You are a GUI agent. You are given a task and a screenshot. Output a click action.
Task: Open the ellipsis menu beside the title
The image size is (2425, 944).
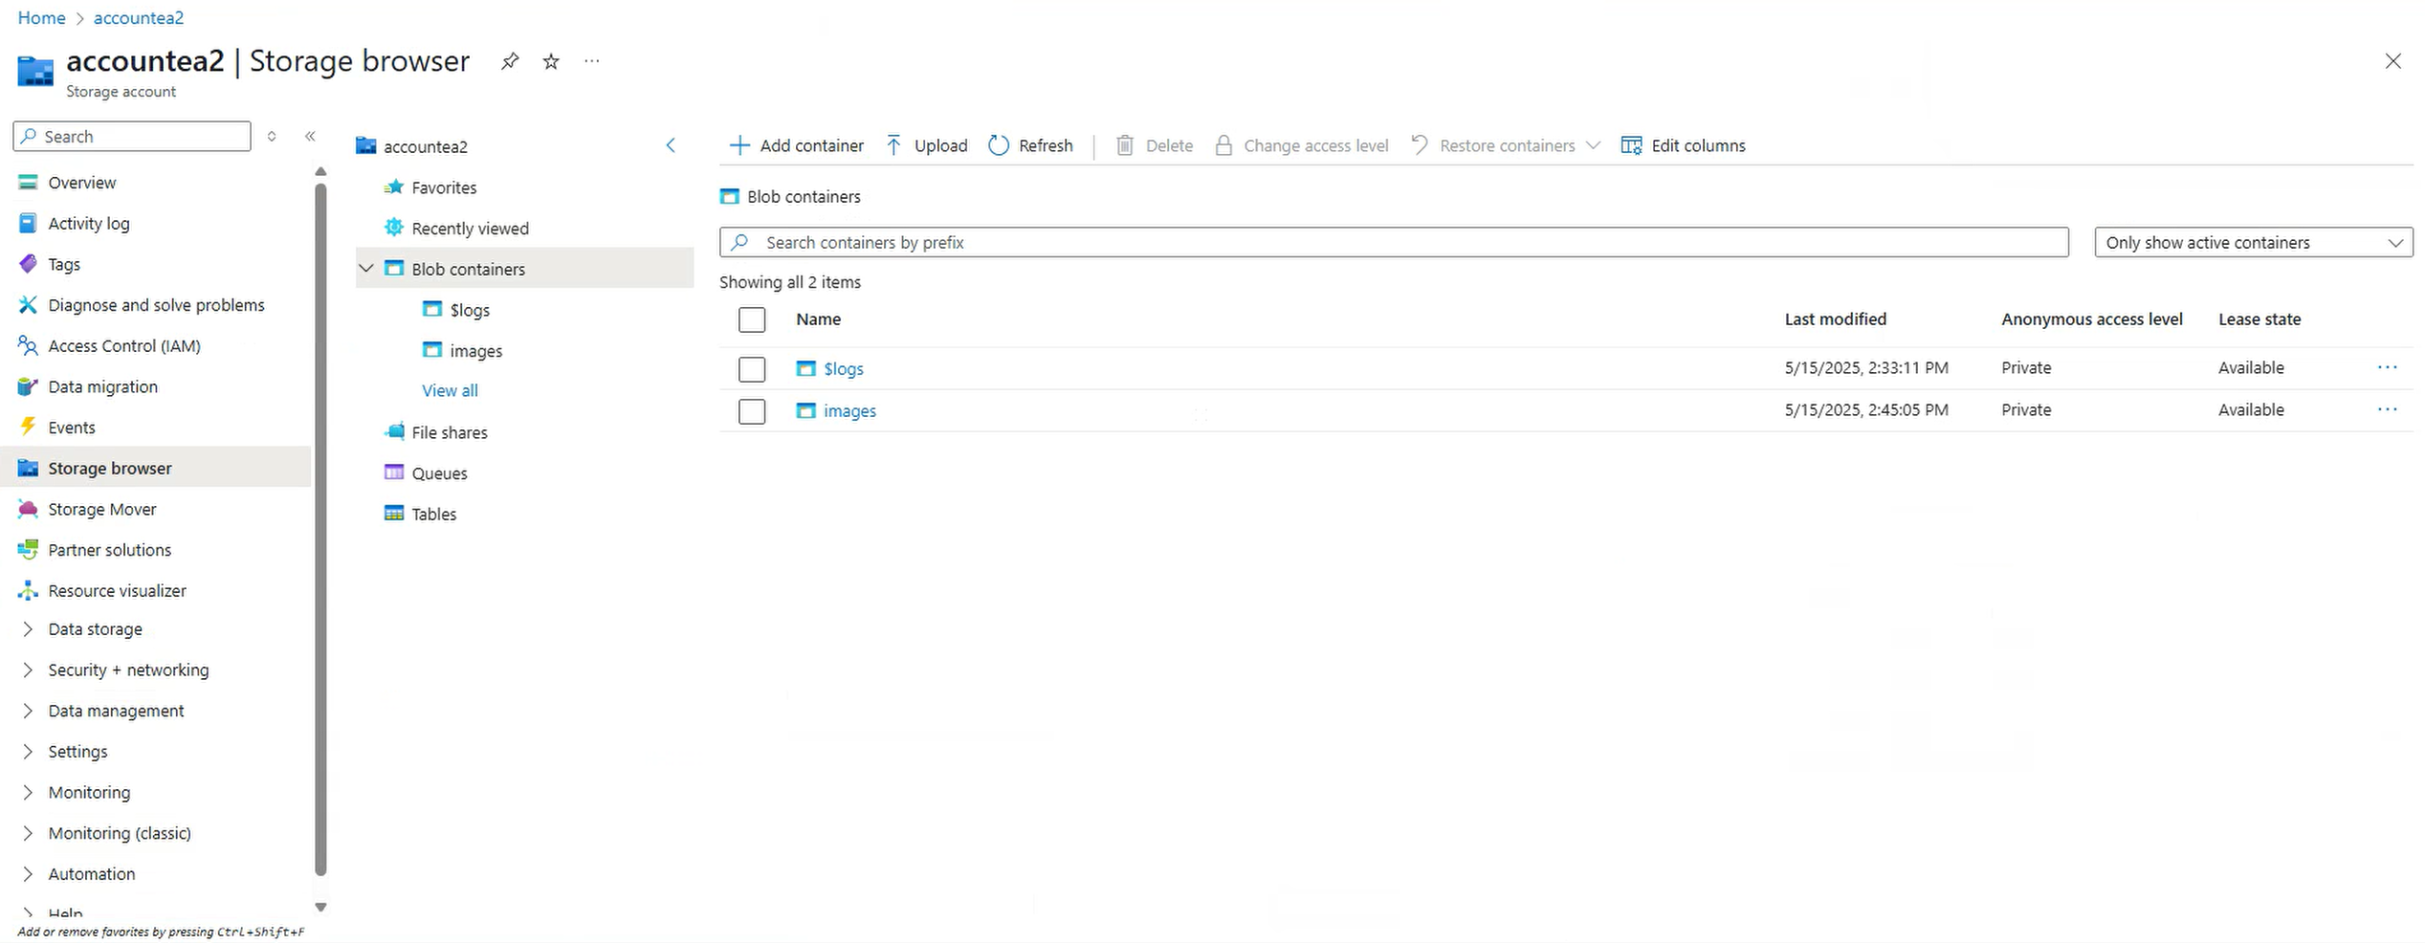pyautogui.click(x=592, y=61)
